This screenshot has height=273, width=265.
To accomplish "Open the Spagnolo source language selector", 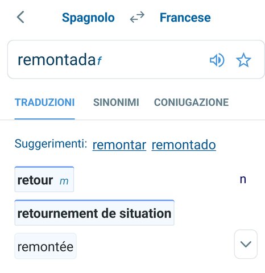I will click(x=88, y=18).
